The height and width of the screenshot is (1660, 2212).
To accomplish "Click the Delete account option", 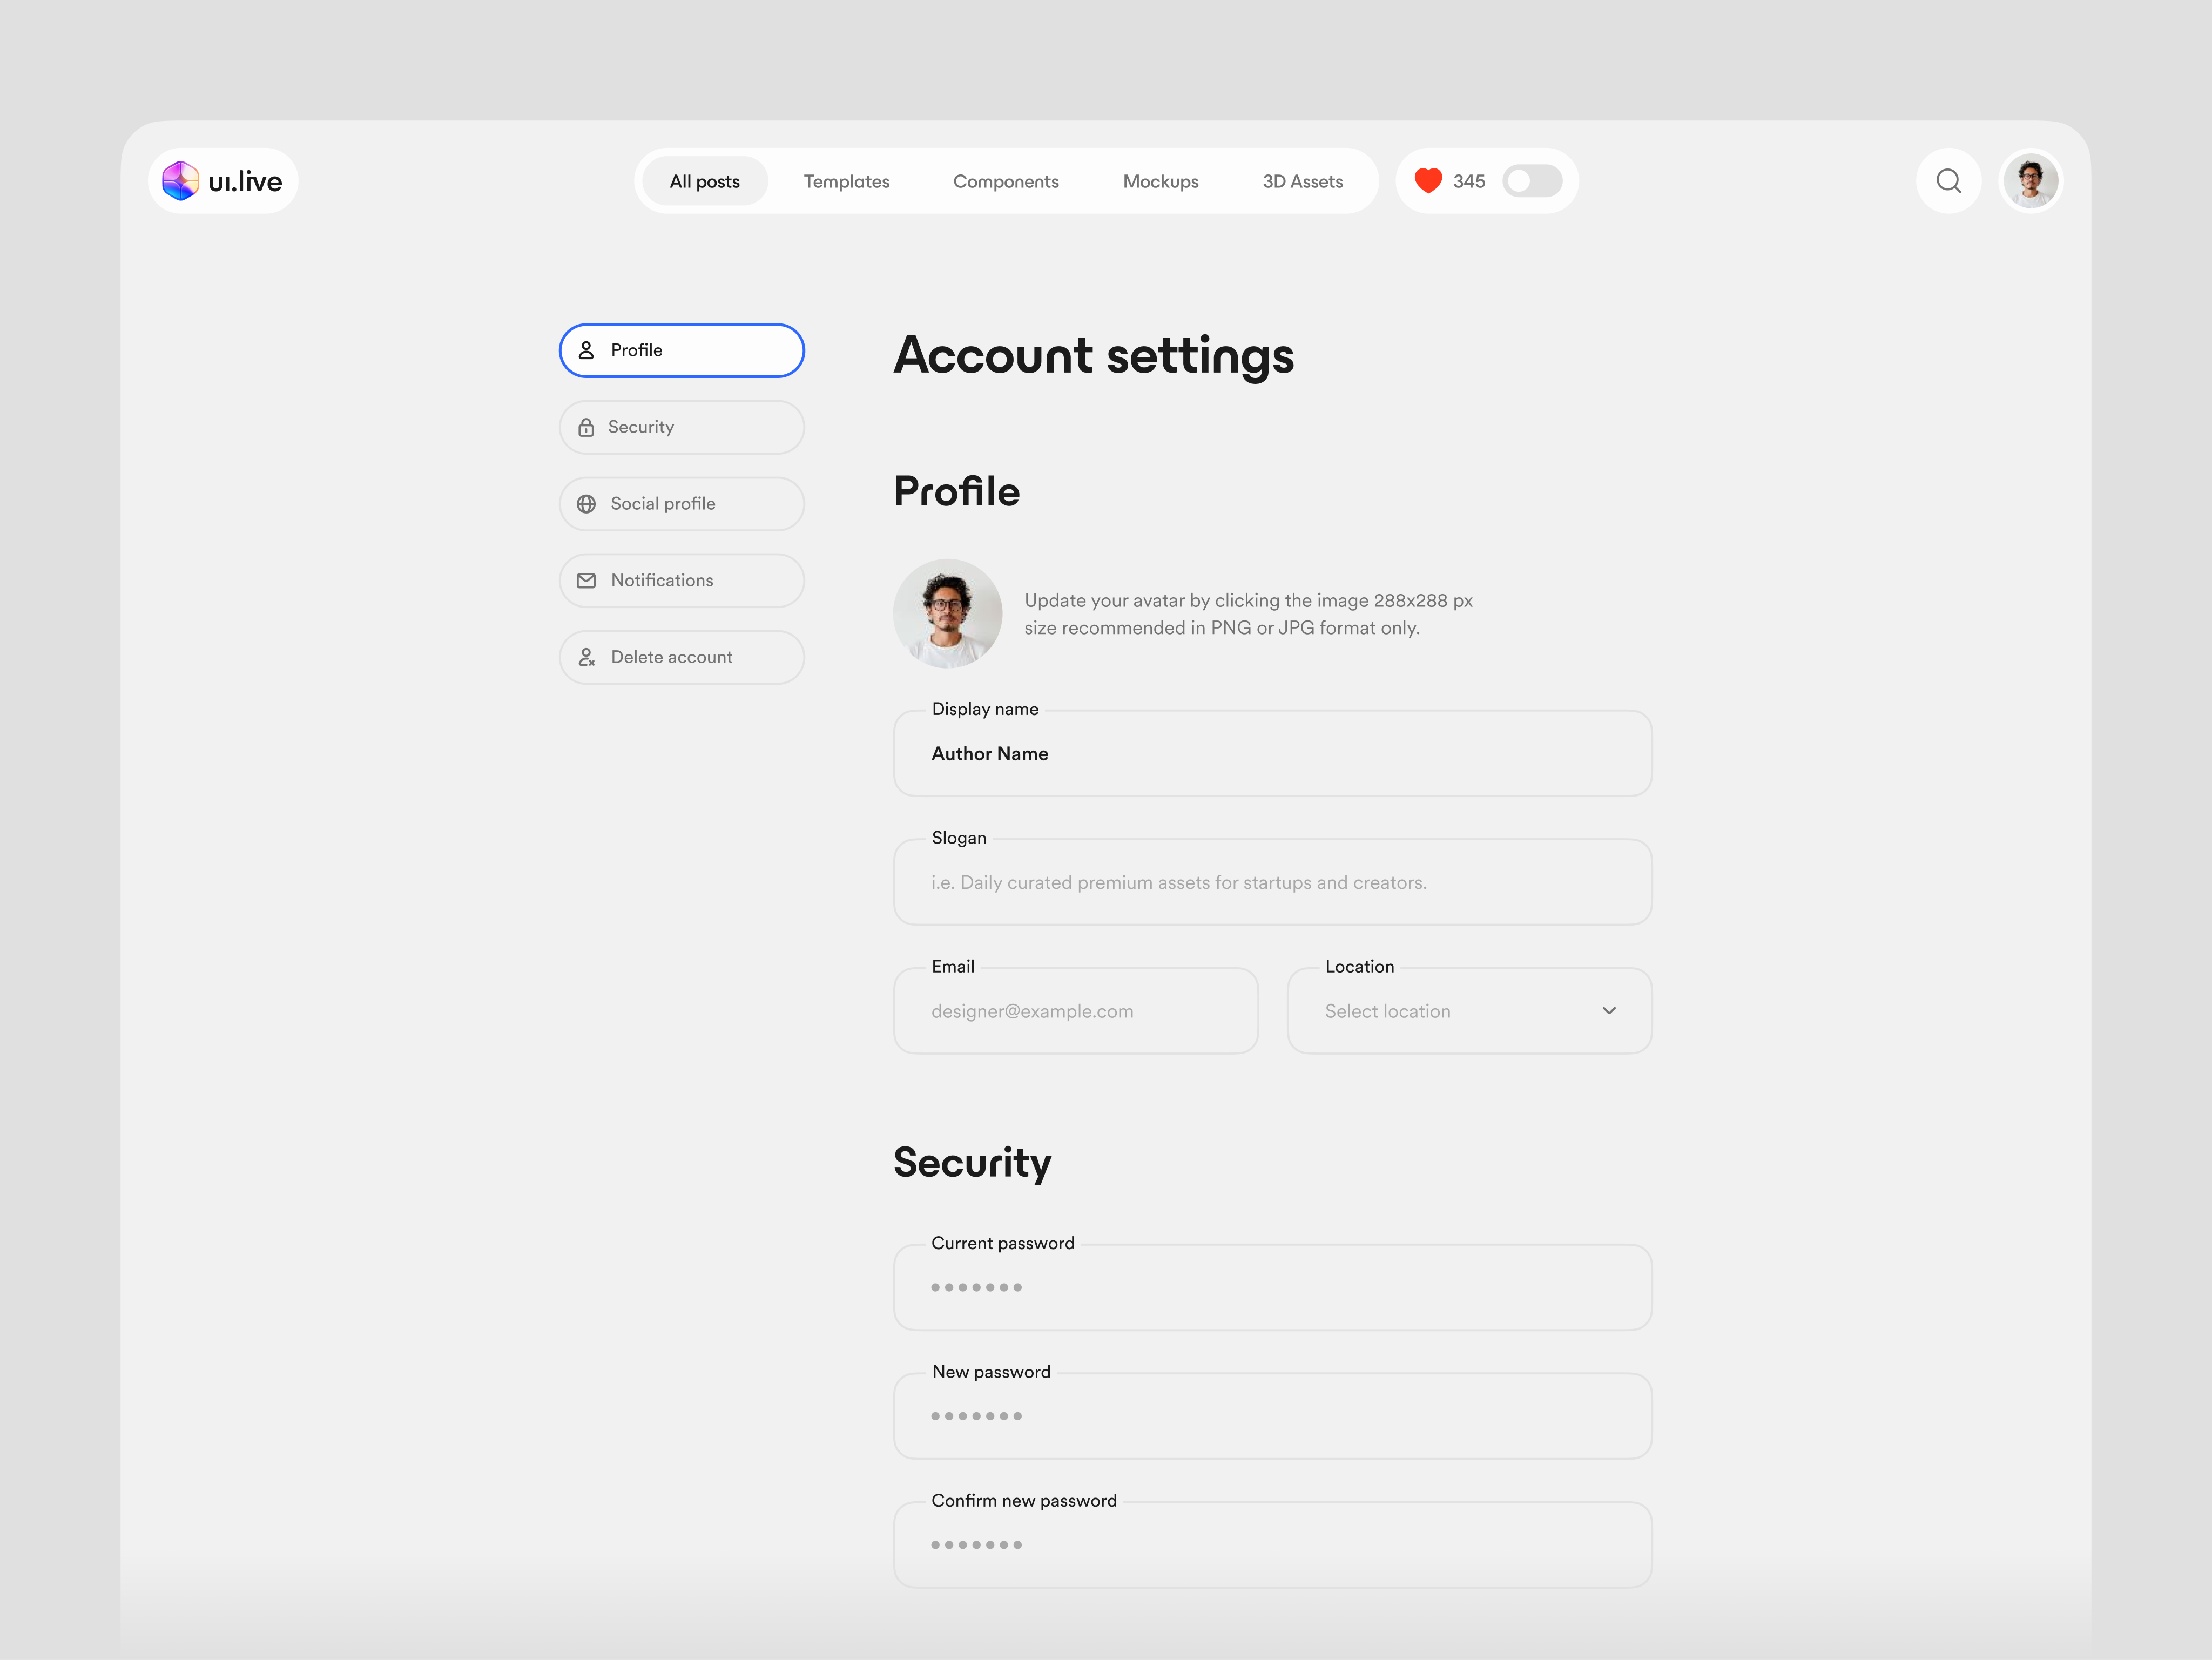I will coord(671,657).
